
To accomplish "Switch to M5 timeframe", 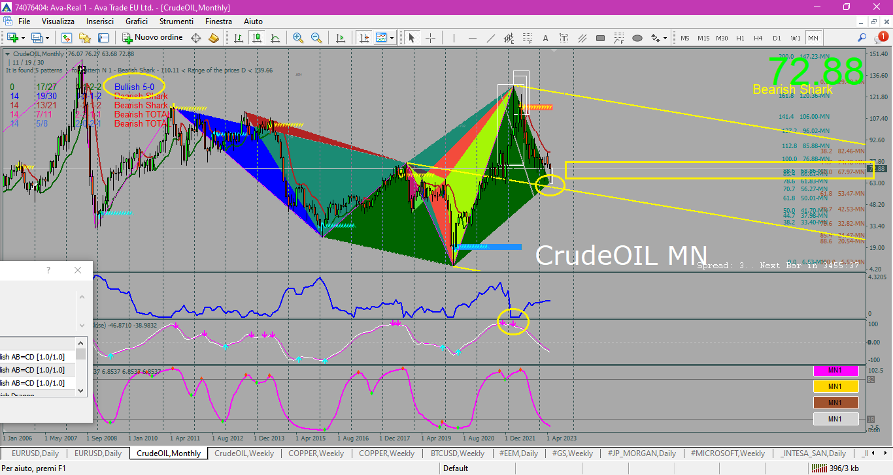I will [x=684, y=38].
